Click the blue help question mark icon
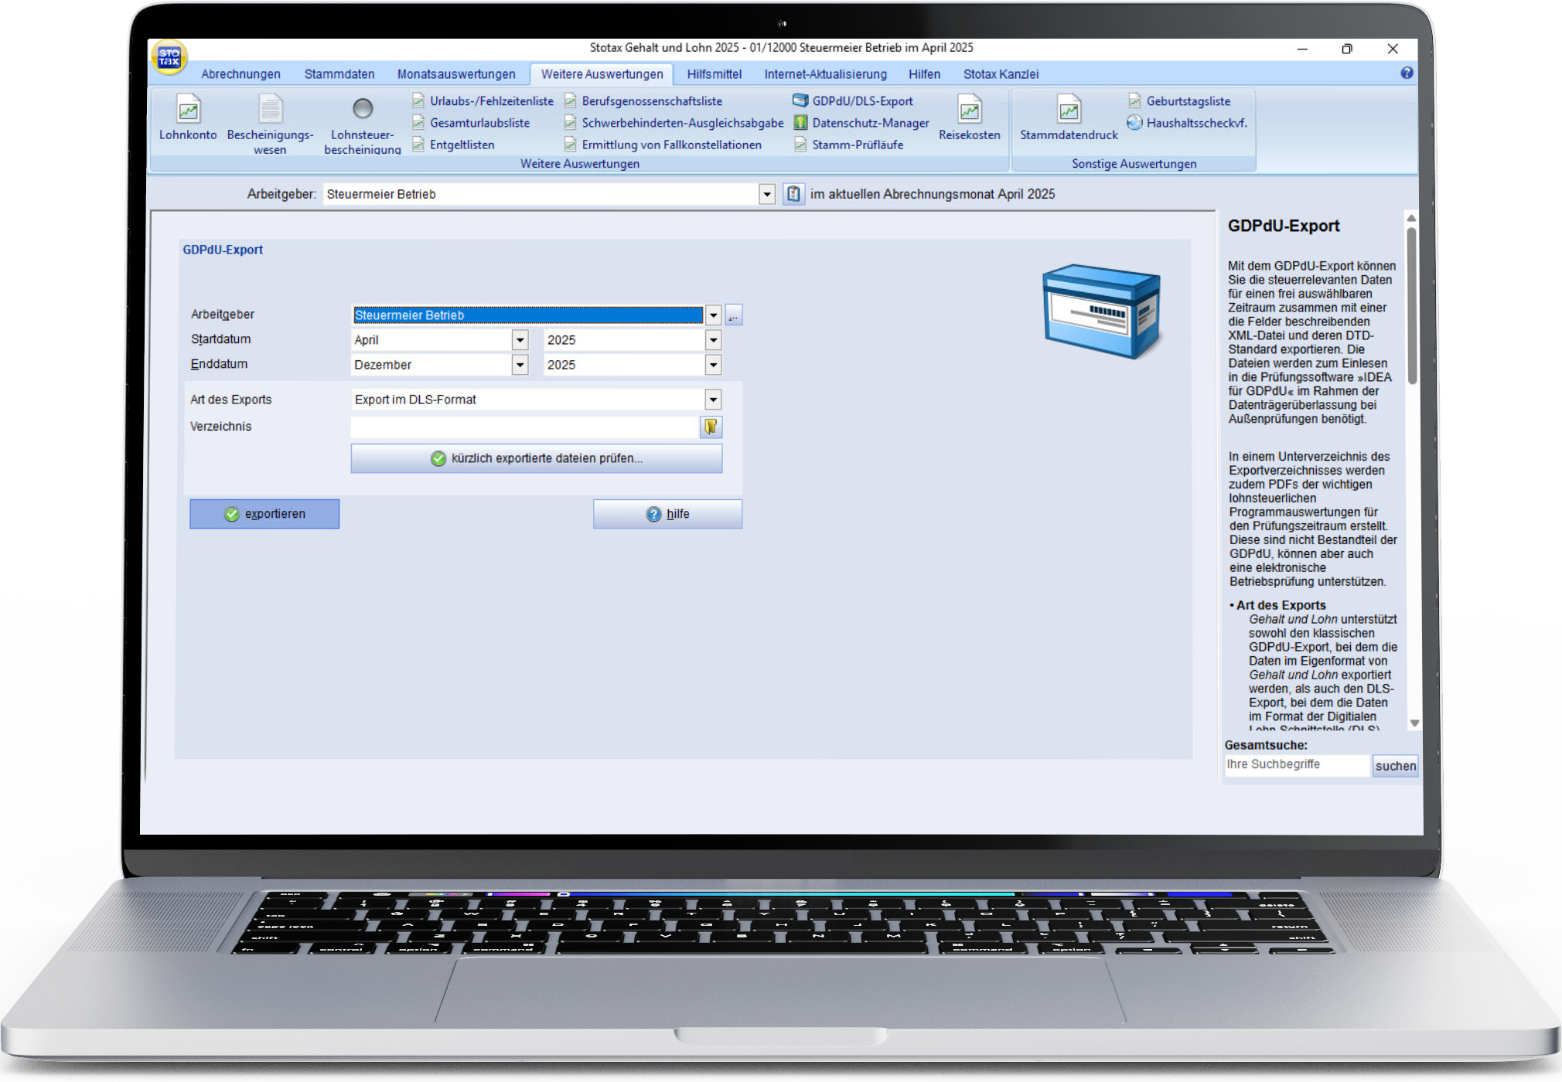1562x1082 pixels. [x=1407, y=73]
